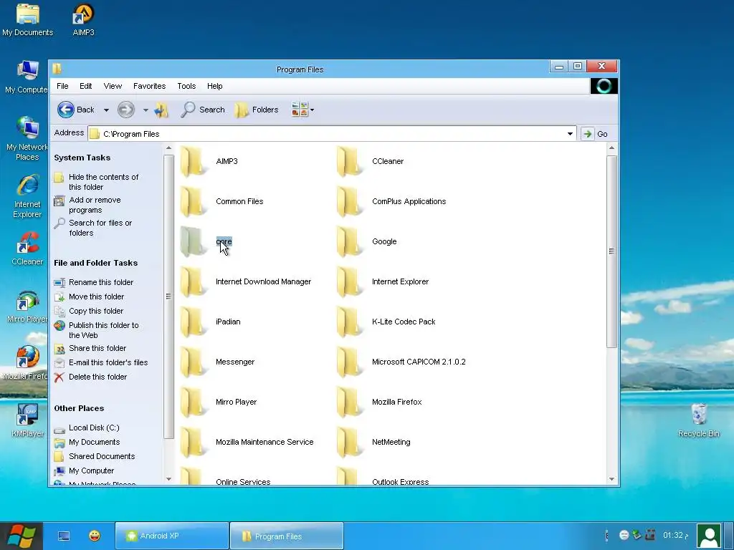Open Back history dropdown arrow
Screen dimensions: 734x550
click(106, 110)
